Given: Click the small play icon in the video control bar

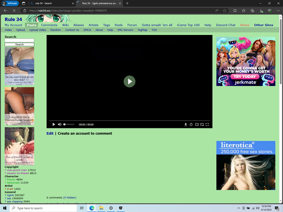Looking at the screenshot, I should 54,124.
